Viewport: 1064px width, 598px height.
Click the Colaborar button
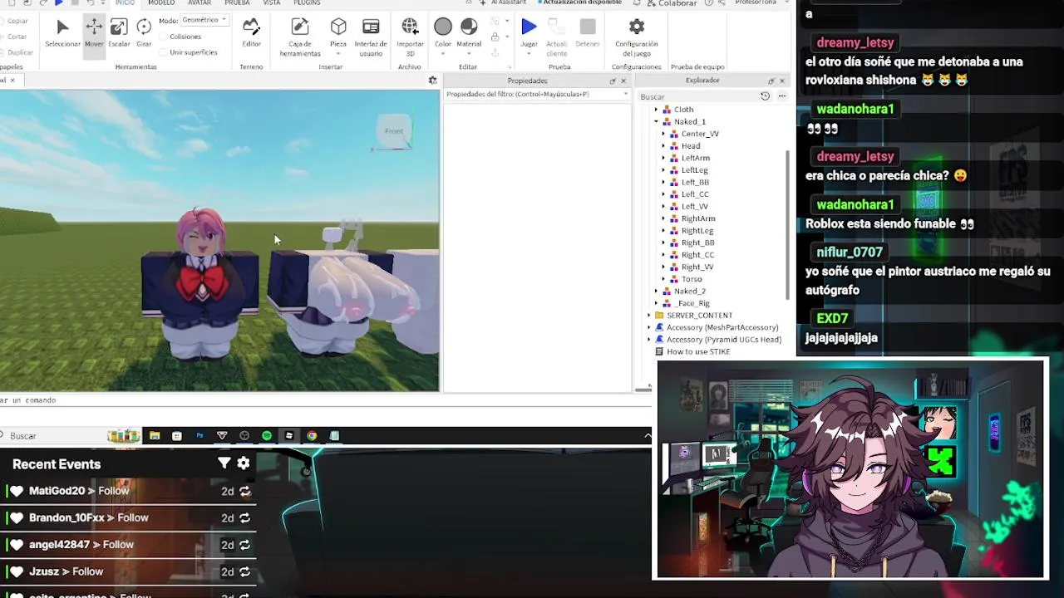click(672, 3)
